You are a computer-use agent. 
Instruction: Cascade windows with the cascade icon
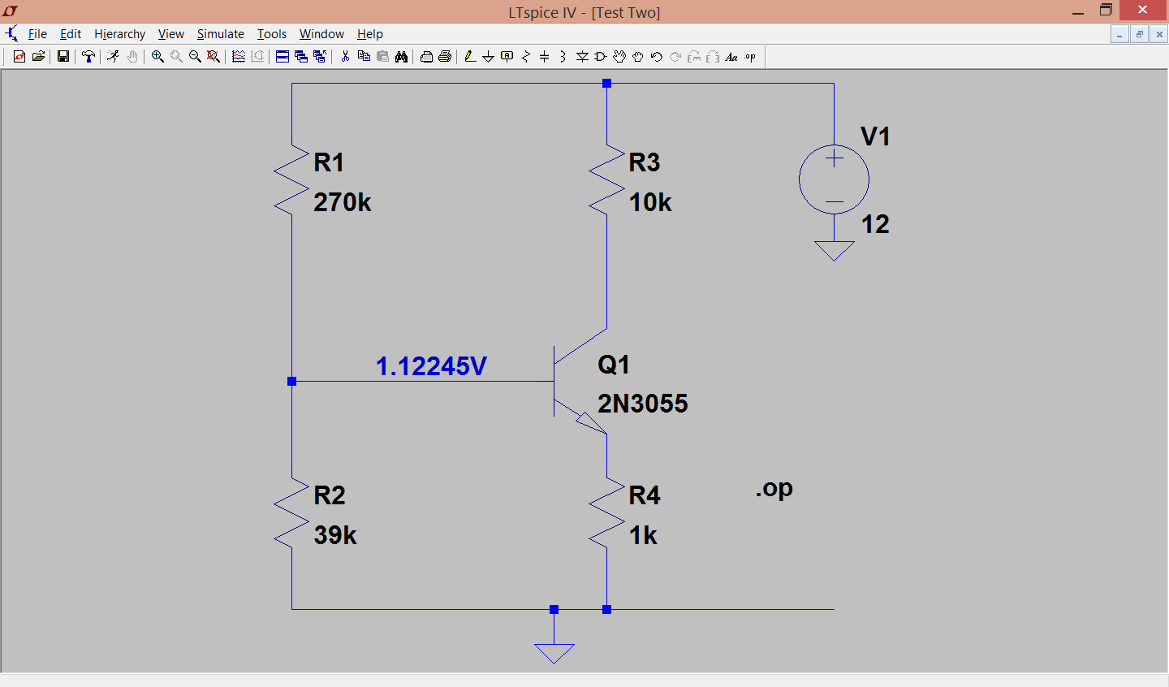click(x=301, y=56)
